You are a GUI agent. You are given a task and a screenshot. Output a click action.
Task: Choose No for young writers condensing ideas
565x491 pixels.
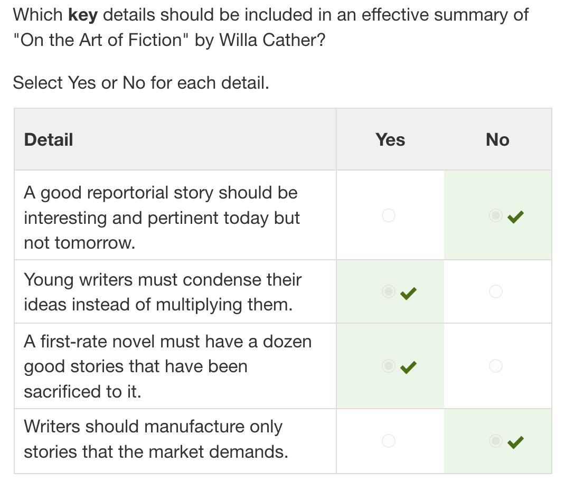tap(495, 291)
